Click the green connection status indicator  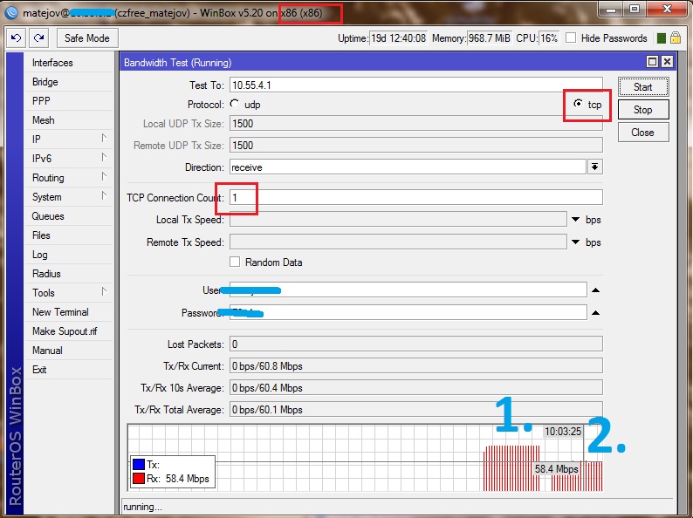click(662, 38)
